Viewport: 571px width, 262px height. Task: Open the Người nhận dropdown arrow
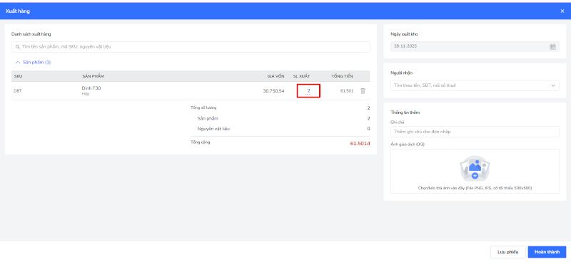pyautogui.click(x=553, y=85)
